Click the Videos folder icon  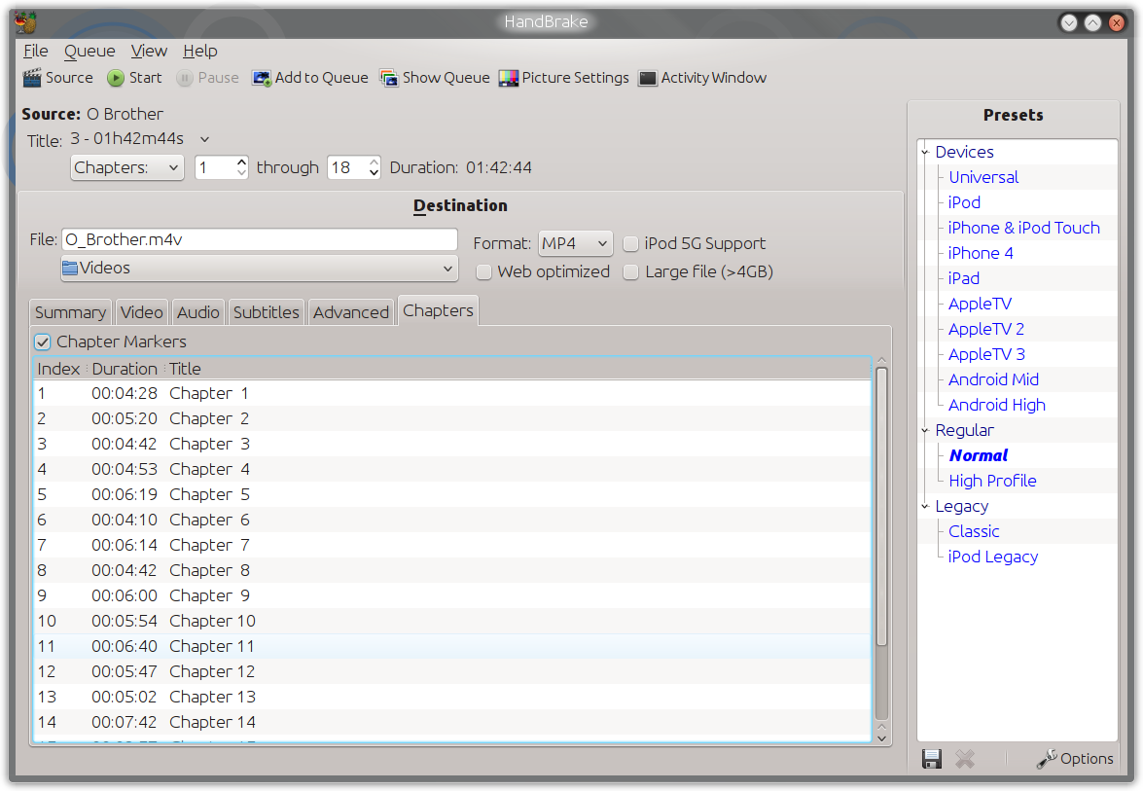(x=70, y=269)
